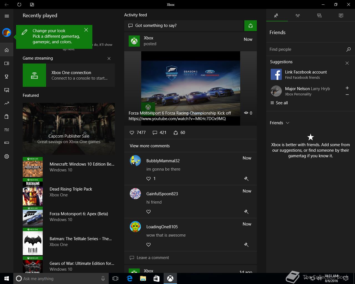Click the green share button beside post box

click(x=250, y=26)
